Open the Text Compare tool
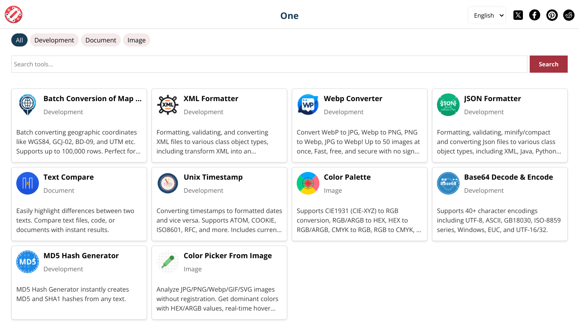The width and height of the screenshot is (579, 325). [x=68, y=177]
